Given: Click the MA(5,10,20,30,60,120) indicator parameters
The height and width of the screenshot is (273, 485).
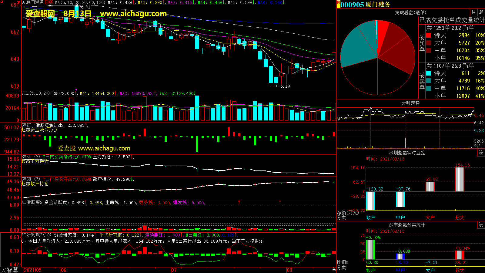Looking at the screenshot, I should (80, 2).
